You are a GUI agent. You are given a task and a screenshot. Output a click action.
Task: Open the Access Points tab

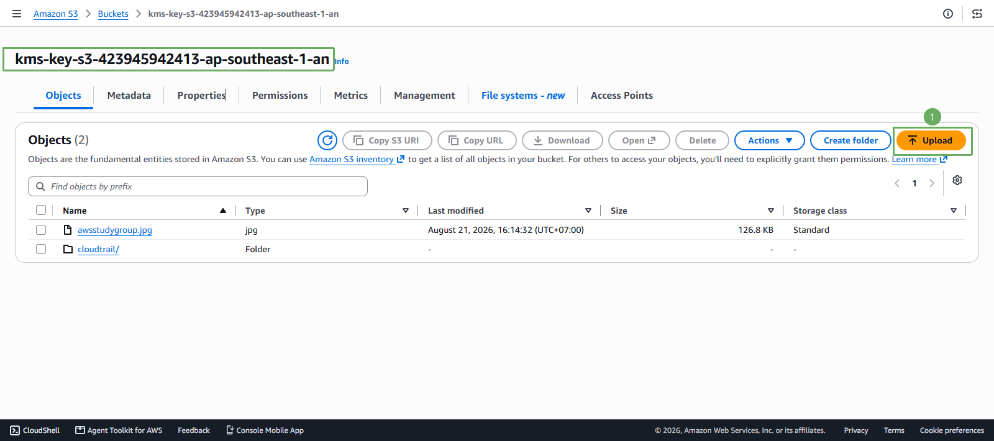[622, 96]
